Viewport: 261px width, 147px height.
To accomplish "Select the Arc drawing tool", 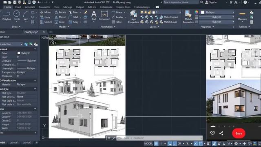I will tap(26, 16).
